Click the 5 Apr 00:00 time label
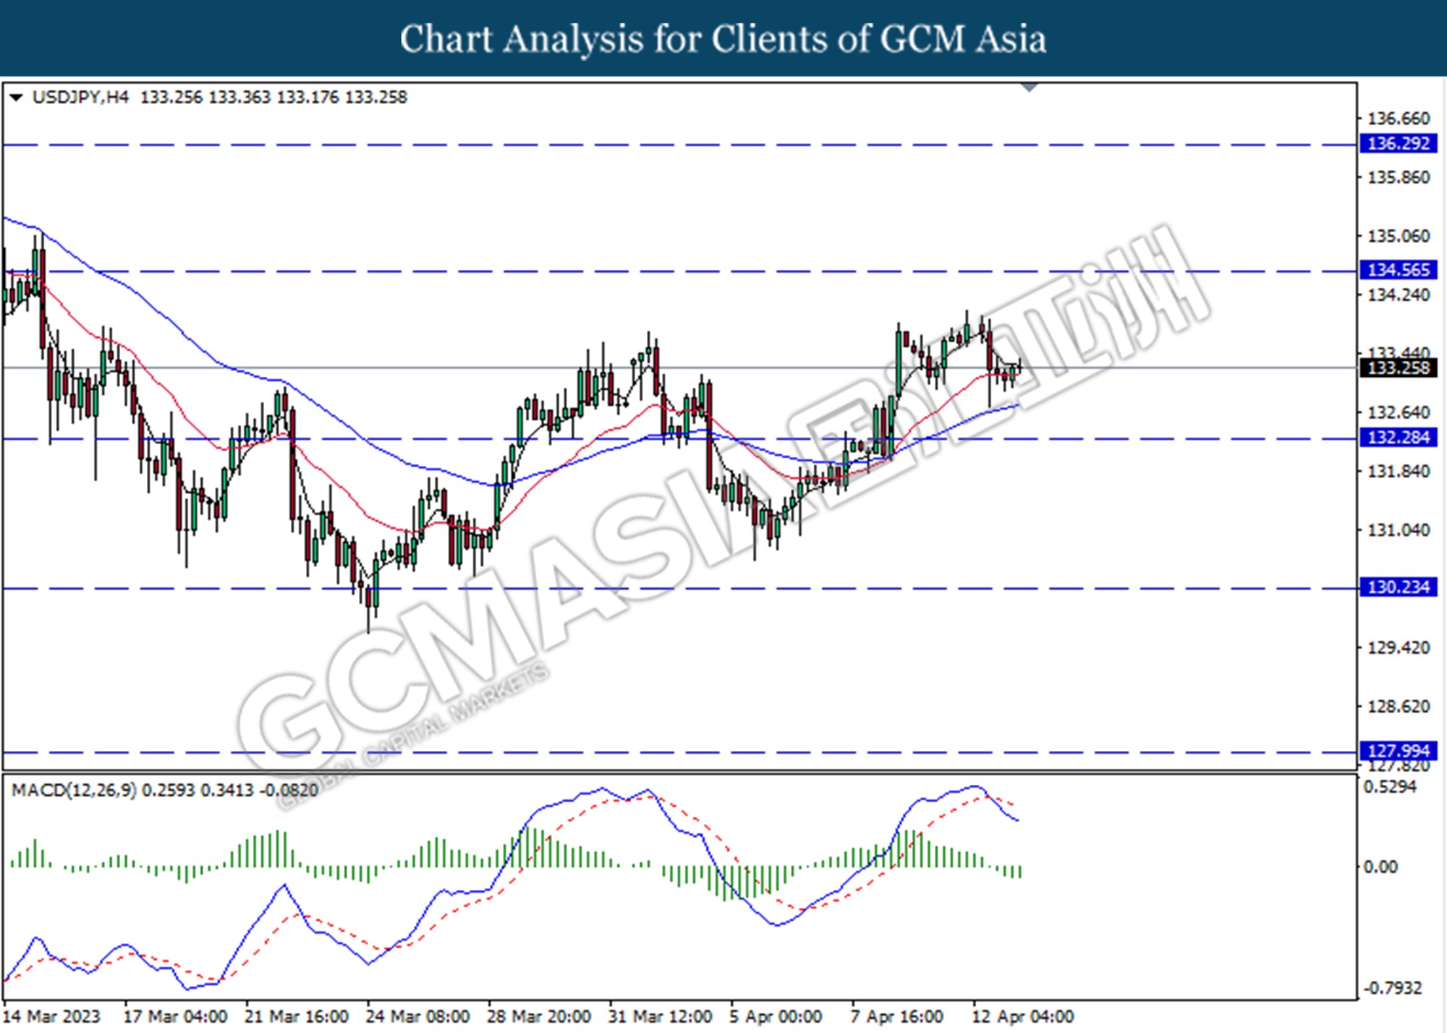 (x=776, y=1016)
